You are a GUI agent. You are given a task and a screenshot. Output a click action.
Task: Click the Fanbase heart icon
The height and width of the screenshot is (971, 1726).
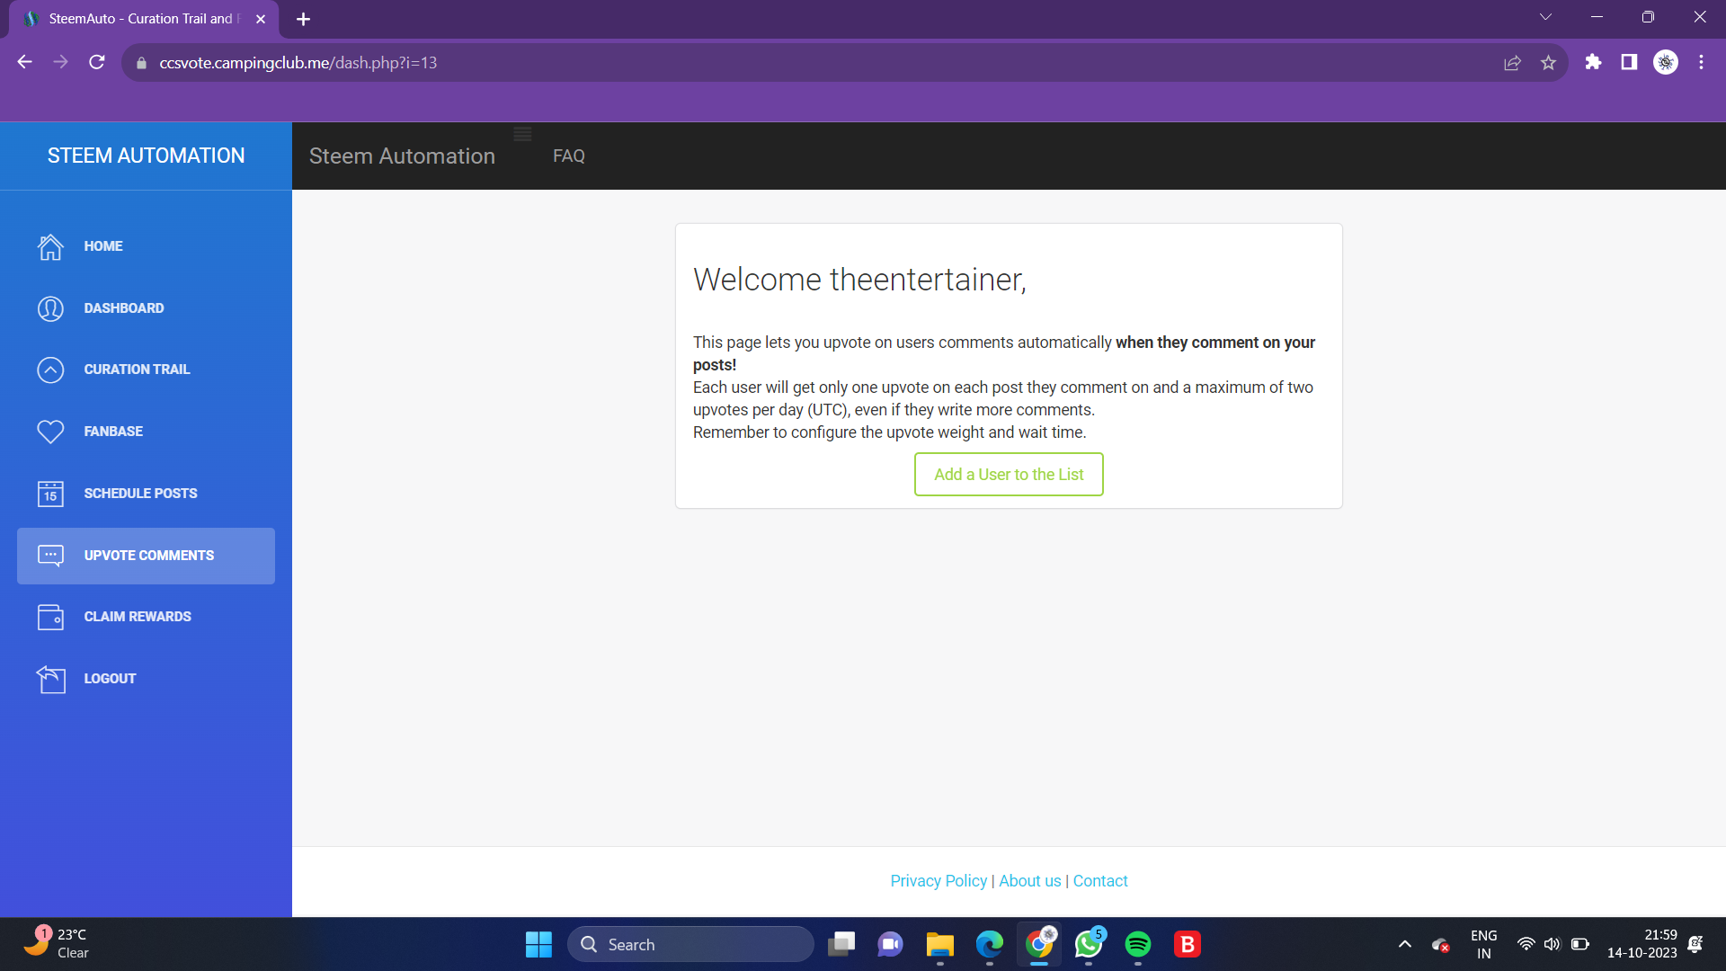[50, 432]
